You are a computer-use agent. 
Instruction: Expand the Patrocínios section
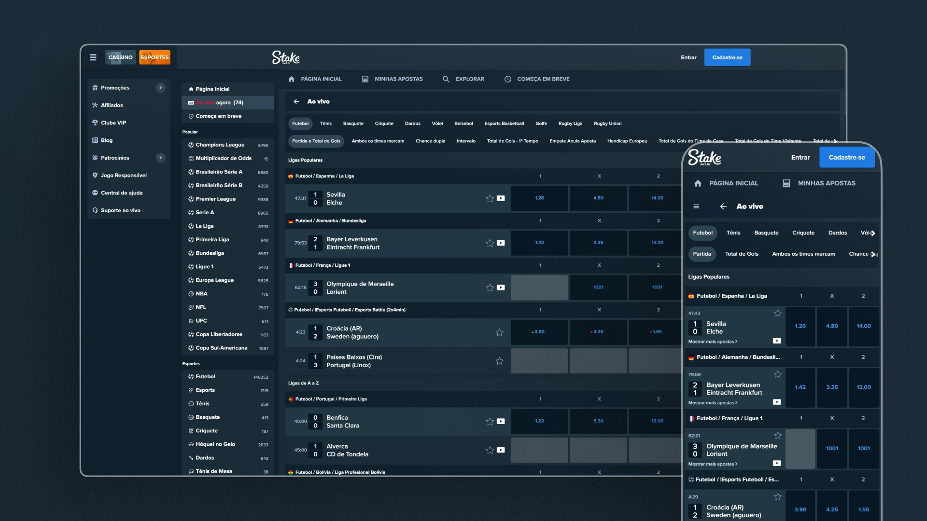161,157
